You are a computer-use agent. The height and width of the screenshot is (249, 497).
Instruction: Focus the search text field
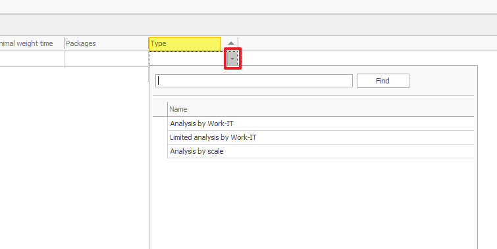pos(254,81)
